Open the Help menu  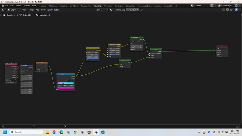34,6
